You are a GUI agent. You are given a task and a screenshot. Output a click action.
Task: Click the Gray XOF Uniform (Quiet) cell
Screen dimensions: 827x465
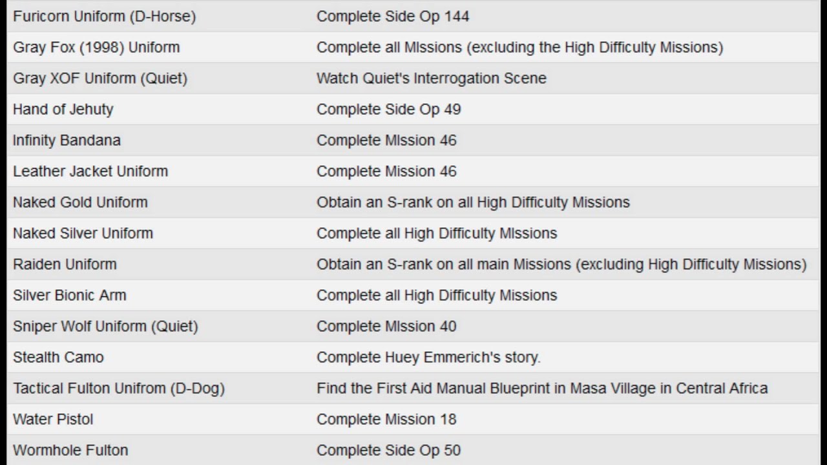[x=100, y=79]
